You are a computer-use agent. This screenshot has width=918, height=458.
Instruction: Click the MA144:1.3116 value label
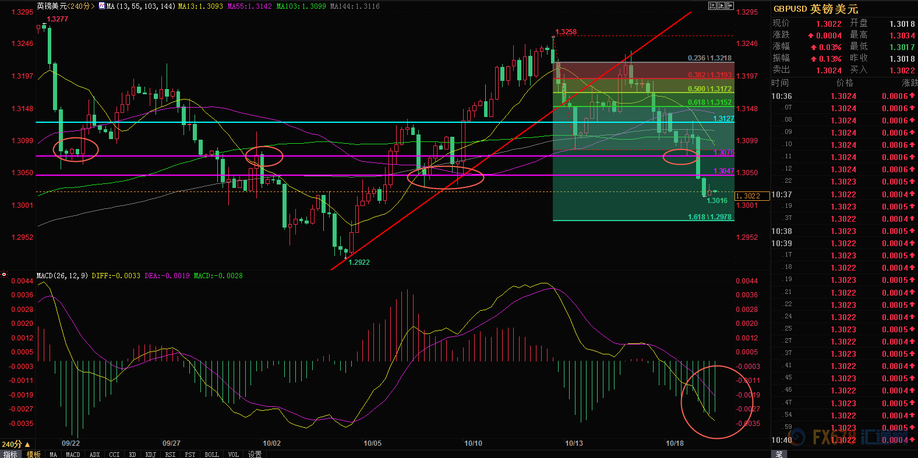click(x=355, y=6)
